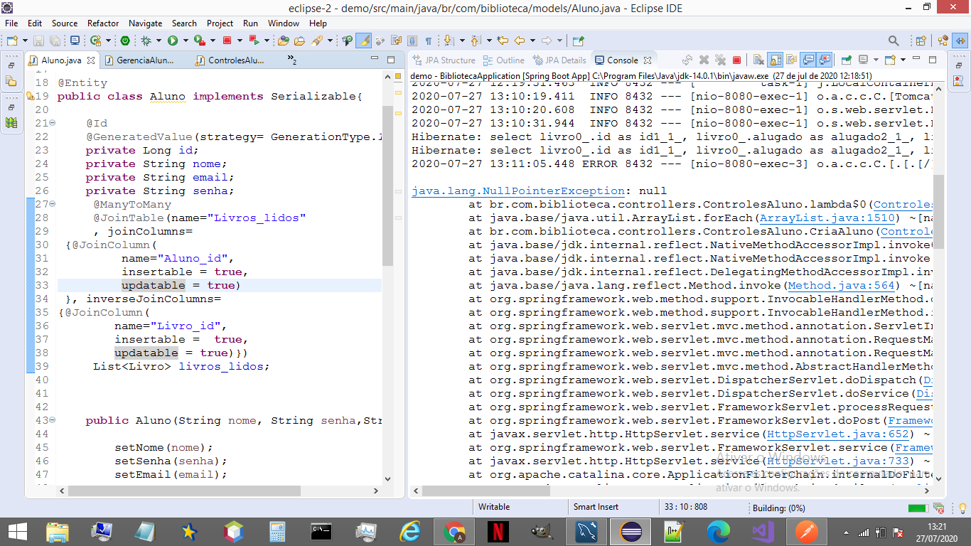Click the green Run button in toolbar

point(173,41)
